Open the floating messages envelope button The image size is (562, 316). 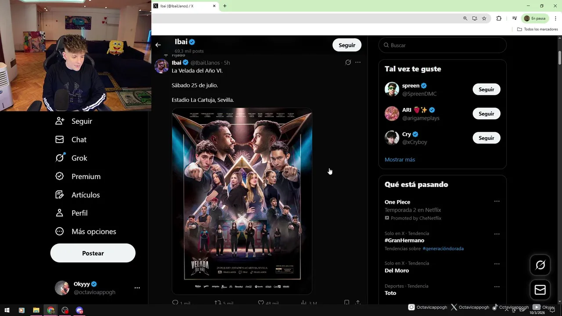pos(540,290)
